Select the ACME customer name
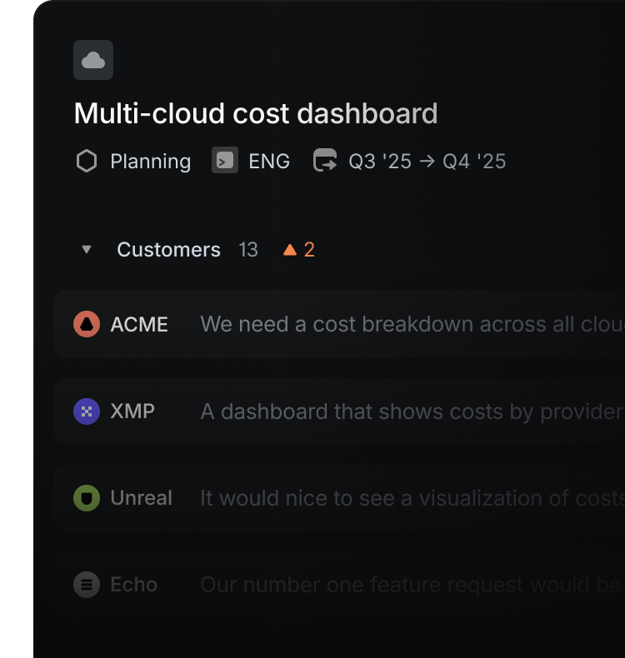 139,324
